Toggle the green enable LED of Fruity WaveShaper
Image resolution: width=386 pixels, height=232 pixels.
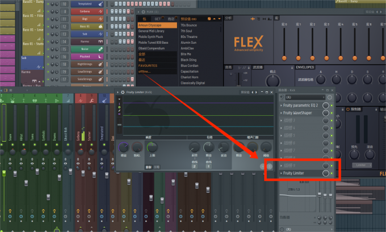(332, 113)
